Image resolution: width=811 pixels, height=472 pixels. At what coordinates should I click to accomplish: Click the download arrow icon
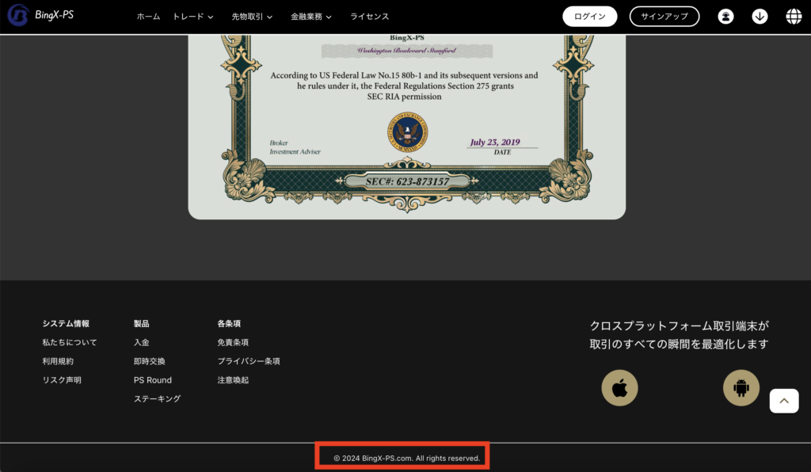[760, 17]
